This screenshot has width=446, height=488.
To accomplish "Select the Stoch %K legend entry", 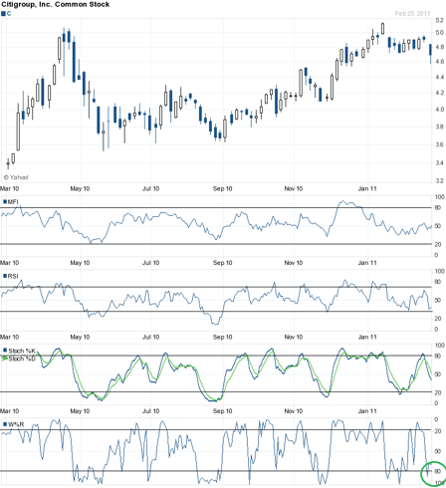I will (x=19, y=351).
